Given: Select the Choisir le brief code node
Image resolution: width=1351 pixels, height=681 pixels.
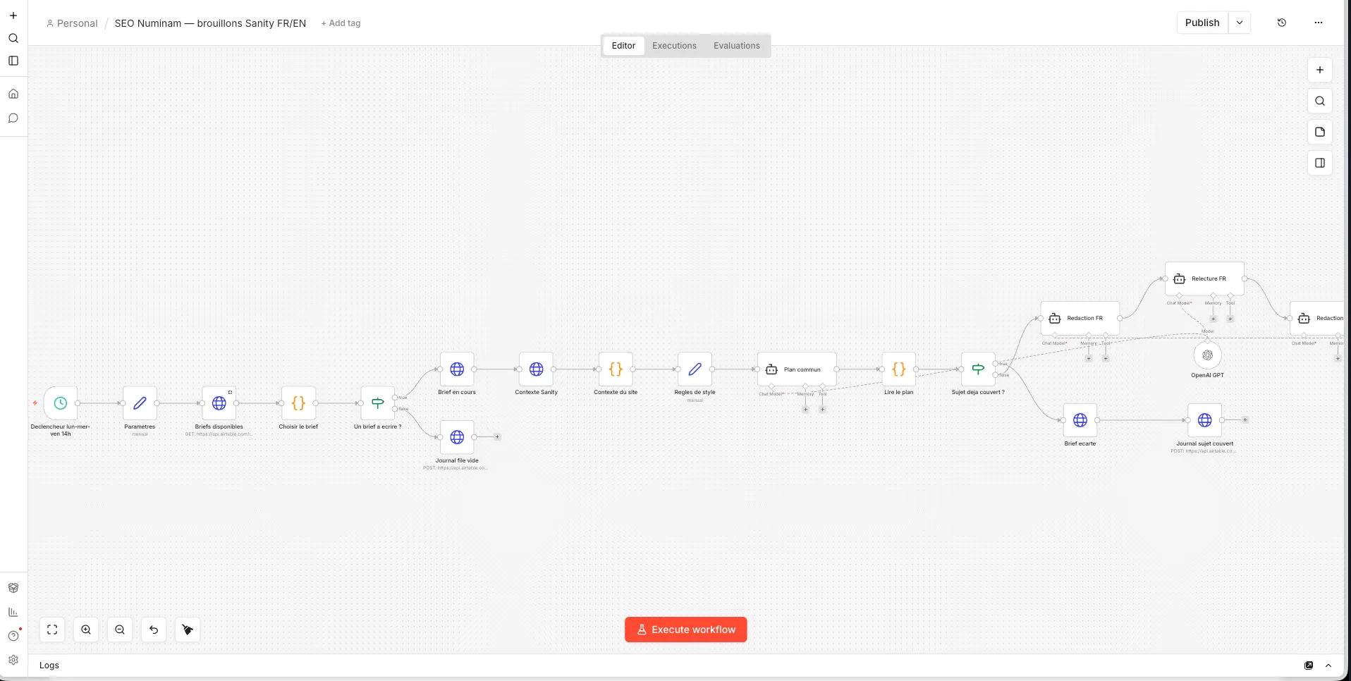Looking at the screenshot, I should 298,403.
